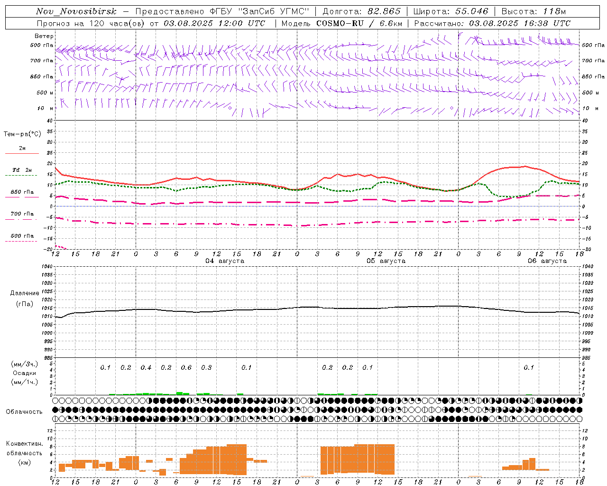Select the text "ЗапСиб УГМС" in the header
This screenshot has width=607, height=486.
276,11
